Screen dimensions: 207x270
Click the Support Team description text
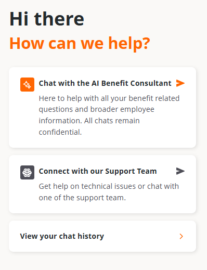(x=109, y=192)
